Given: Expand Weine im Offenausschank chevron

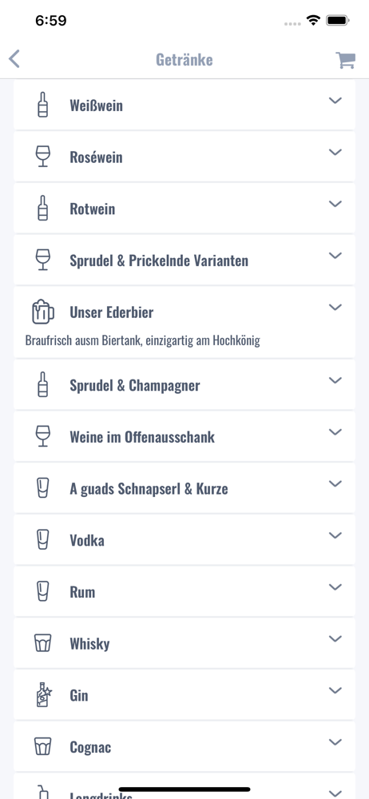Looking at the screenshot, I should point(335,432).
